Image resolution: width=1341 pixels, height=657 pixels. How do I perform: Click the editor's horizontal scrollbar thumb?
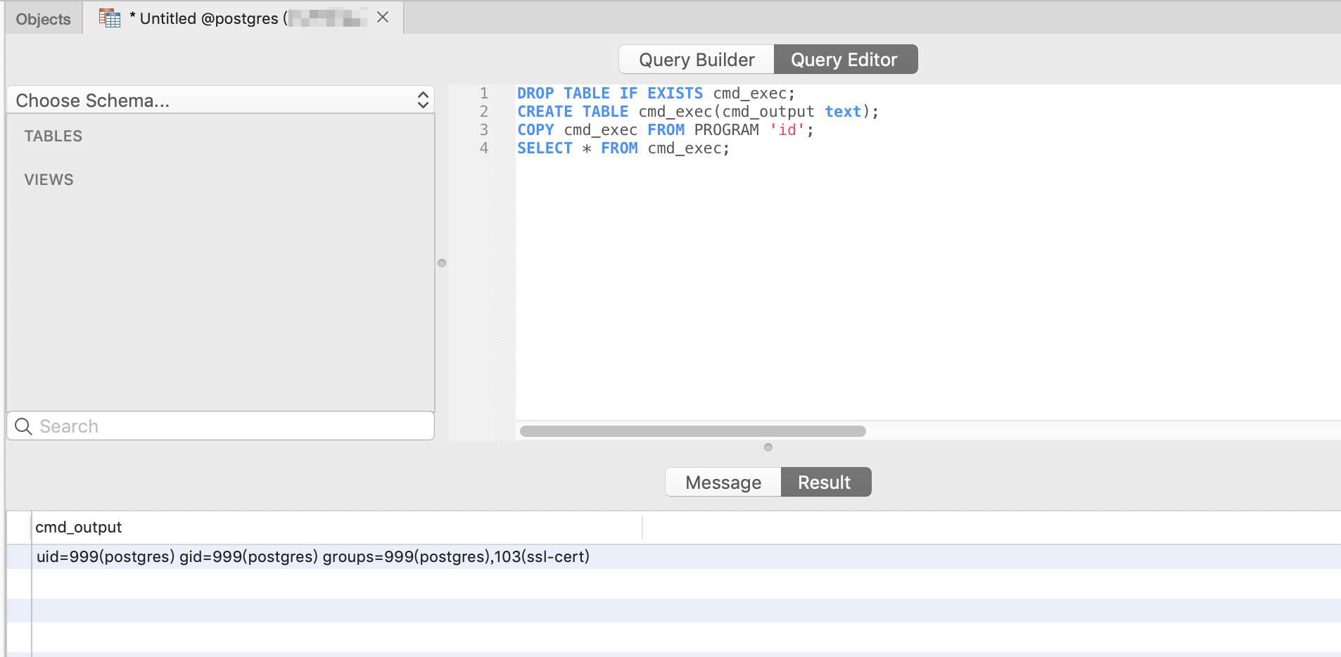point(692,431)
